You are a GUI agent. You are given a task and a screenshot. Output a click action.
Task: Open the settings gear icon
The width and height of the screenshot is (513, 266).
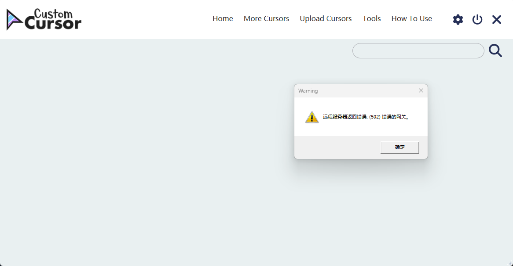[458, 19]
